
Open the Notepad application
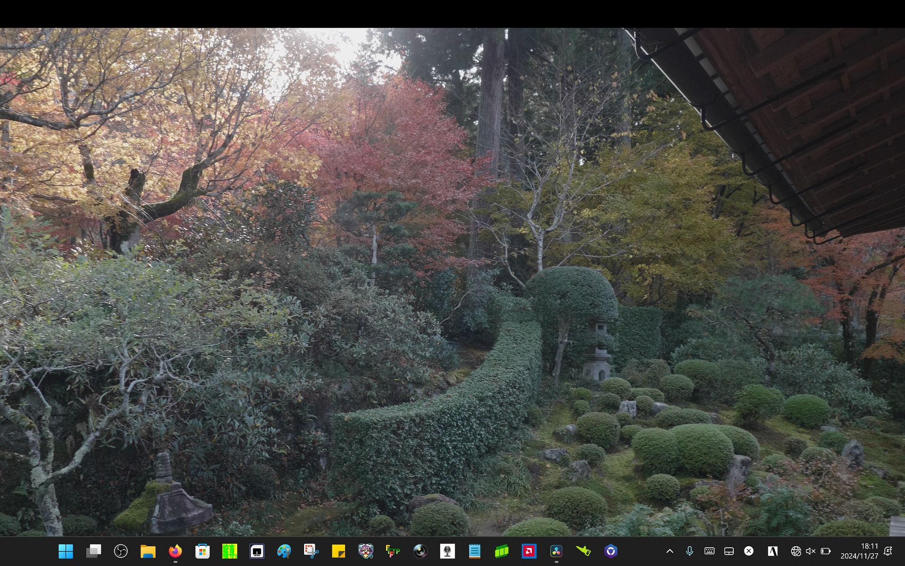(x=474, y=551)
